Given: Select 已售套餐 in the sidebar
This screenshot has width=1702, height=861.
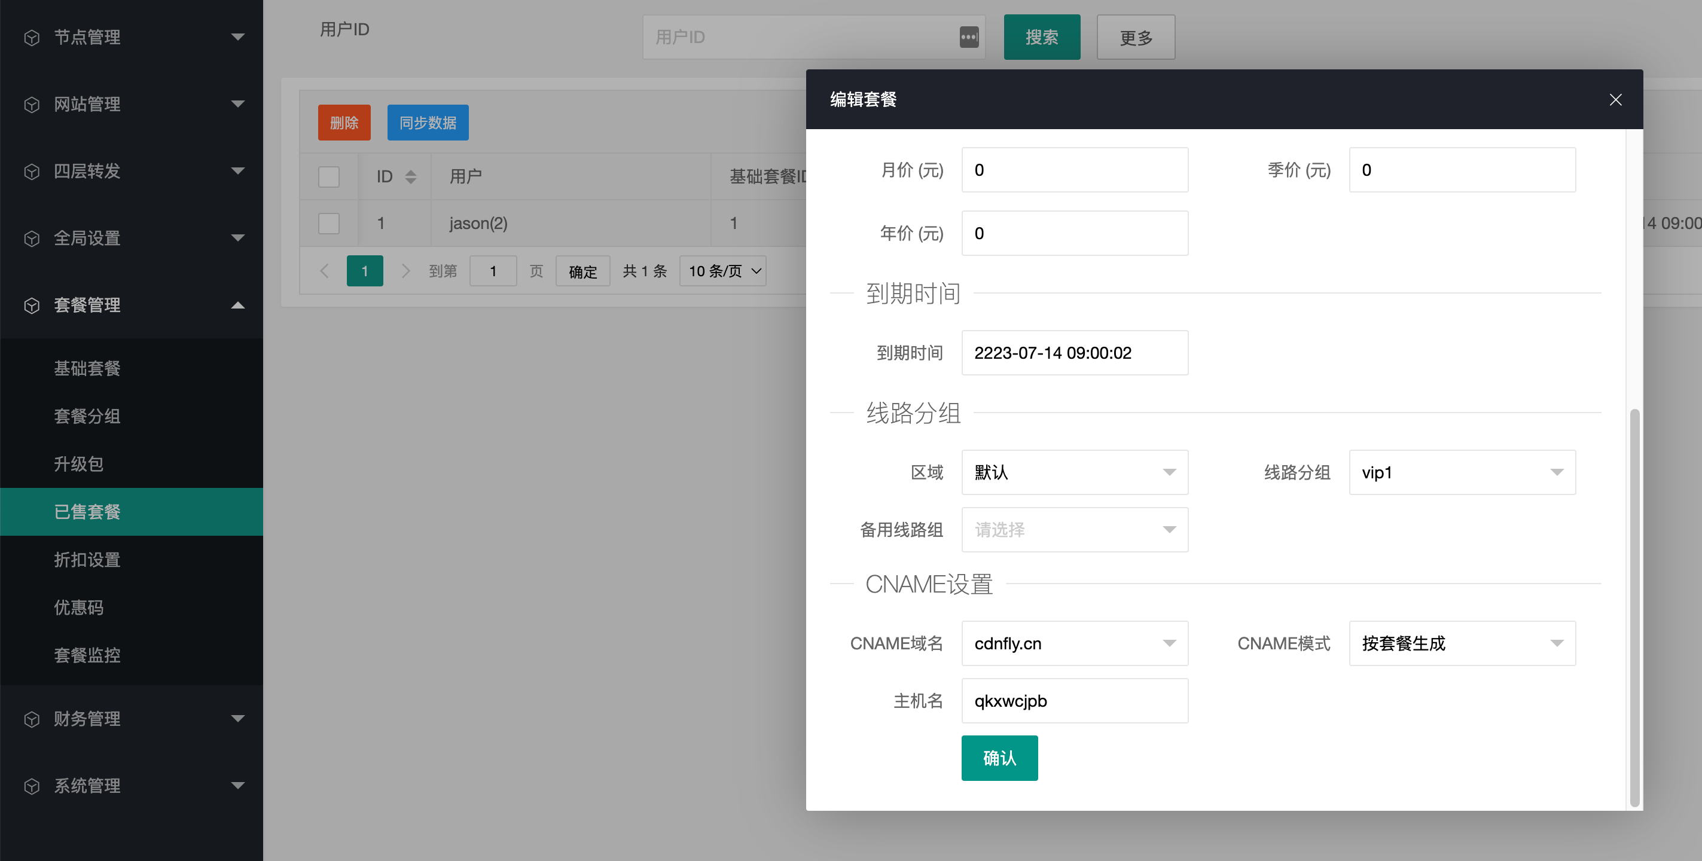Looking at the screenshot, I should tap(132, 512).
